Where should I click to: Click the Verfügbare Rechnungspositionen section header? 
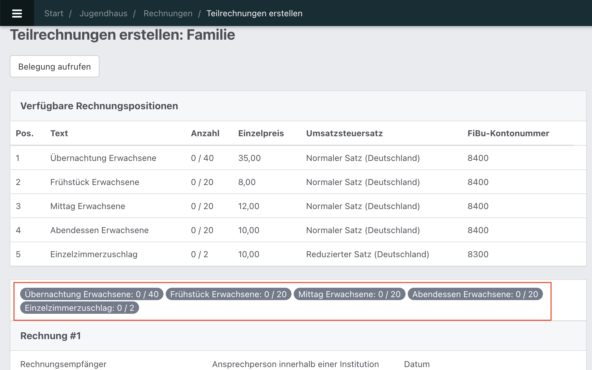pos(99,106)
